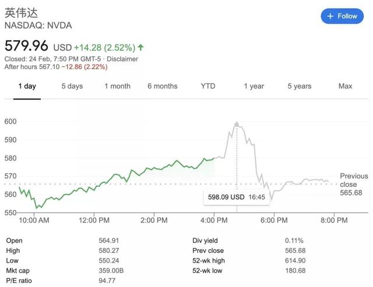
Task: Click the Mkt cap label
Action: click(18, 270)
